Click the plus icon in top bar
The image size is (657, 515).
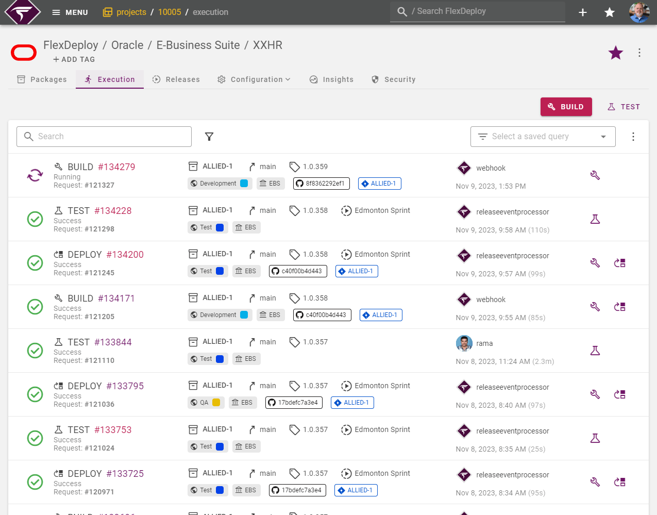click(x=583, y=12)
